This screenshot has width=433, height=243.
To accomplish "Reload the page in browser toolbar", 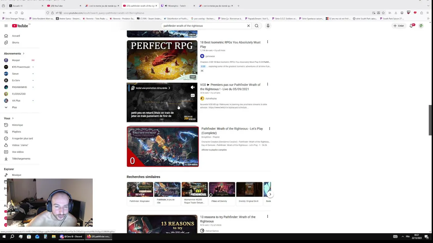I will point(16,13).
